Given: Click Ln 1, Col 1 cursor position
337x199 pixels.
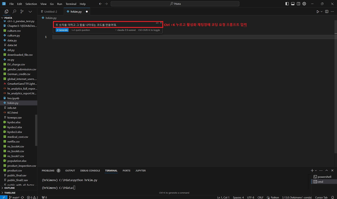Looking at the screenshot, I should (223, 197).
